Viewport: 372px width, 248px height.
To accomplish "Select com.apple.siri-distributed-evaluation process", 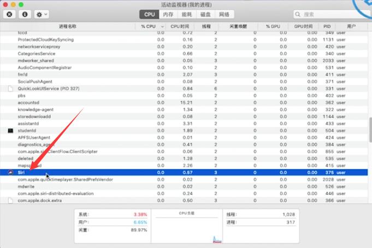I will 56,193.
